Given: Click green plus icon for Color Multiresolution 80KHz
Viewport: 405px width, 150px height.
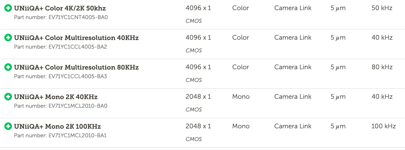Looking at the screenshot, I should point(8,67).
